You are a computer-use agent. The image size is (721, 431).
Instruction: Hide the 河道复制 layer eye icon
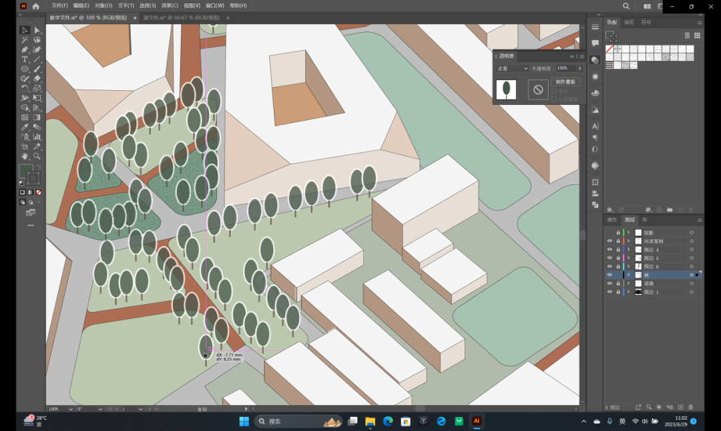tap(610, 241)
